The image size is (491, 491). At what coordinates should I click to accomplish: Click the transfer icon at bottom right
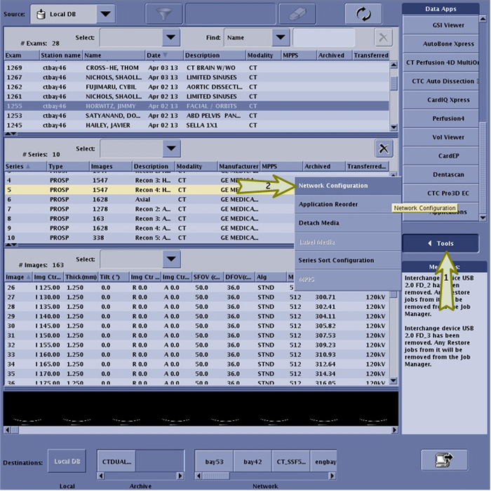tap(444, 460)
